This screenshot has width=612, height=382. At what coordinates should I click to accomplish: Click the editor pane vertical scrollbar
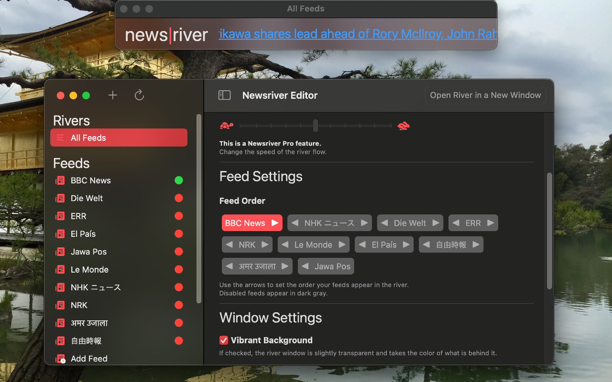pos(549,231)
